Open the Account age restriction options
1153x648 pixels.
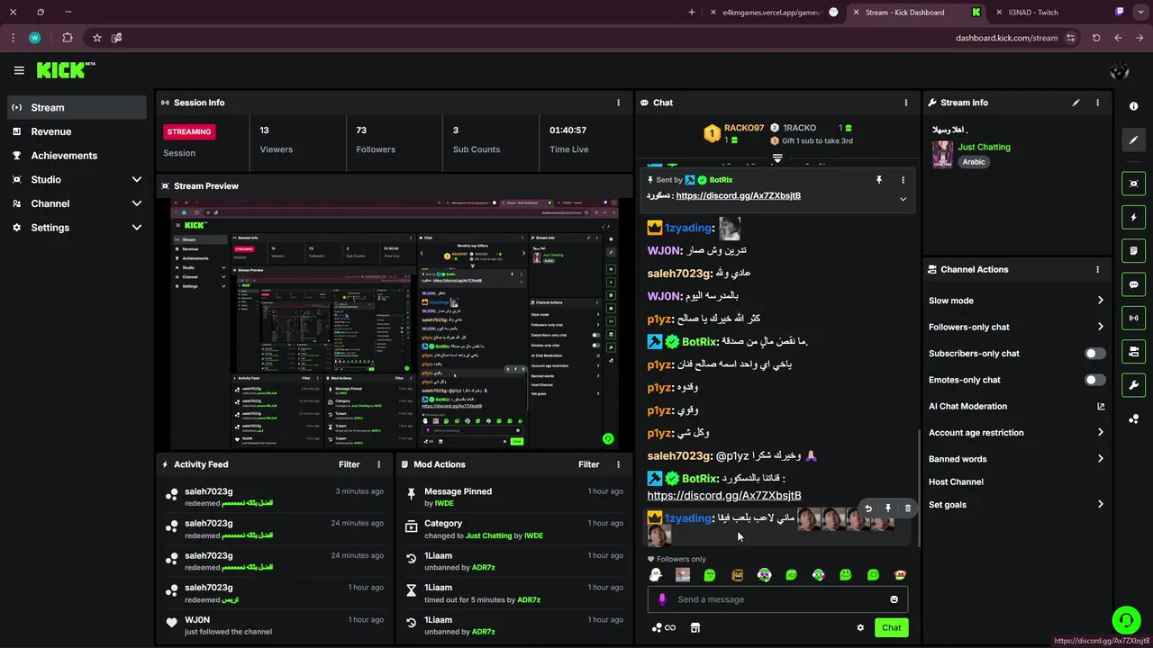click(x=1016, y=433)
